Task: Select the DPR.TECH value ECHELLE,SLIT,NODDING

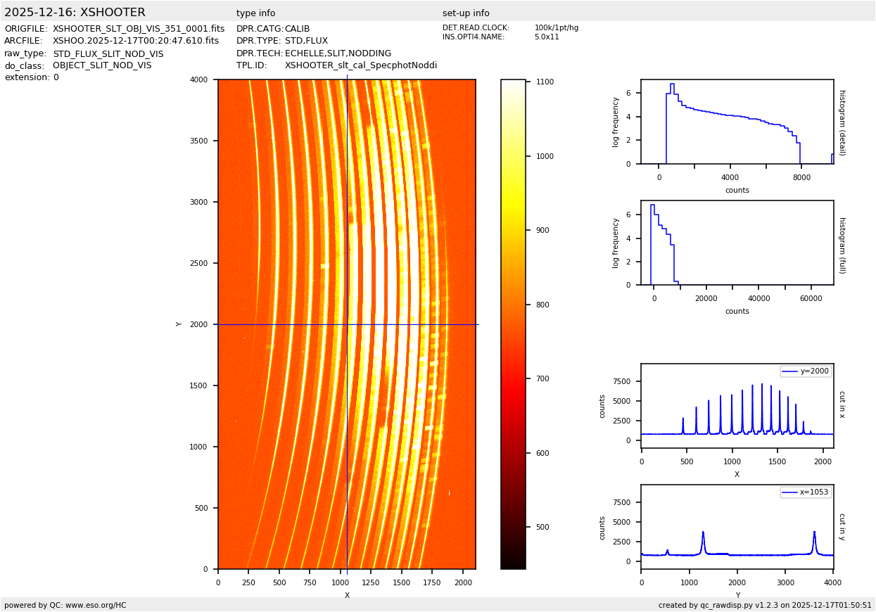Action: [338, 53]
